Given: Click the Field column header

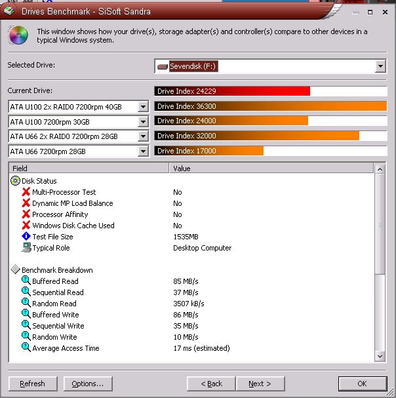Looking at the screenshot, I should pyautogui.click(x=89, y=169).
